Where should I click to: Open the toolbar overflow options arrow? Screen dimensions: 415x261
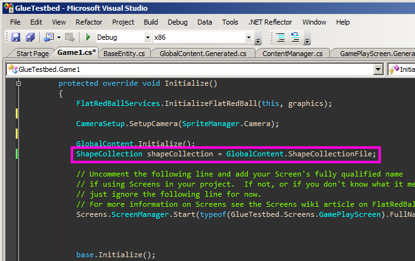[x=259, y=41]
